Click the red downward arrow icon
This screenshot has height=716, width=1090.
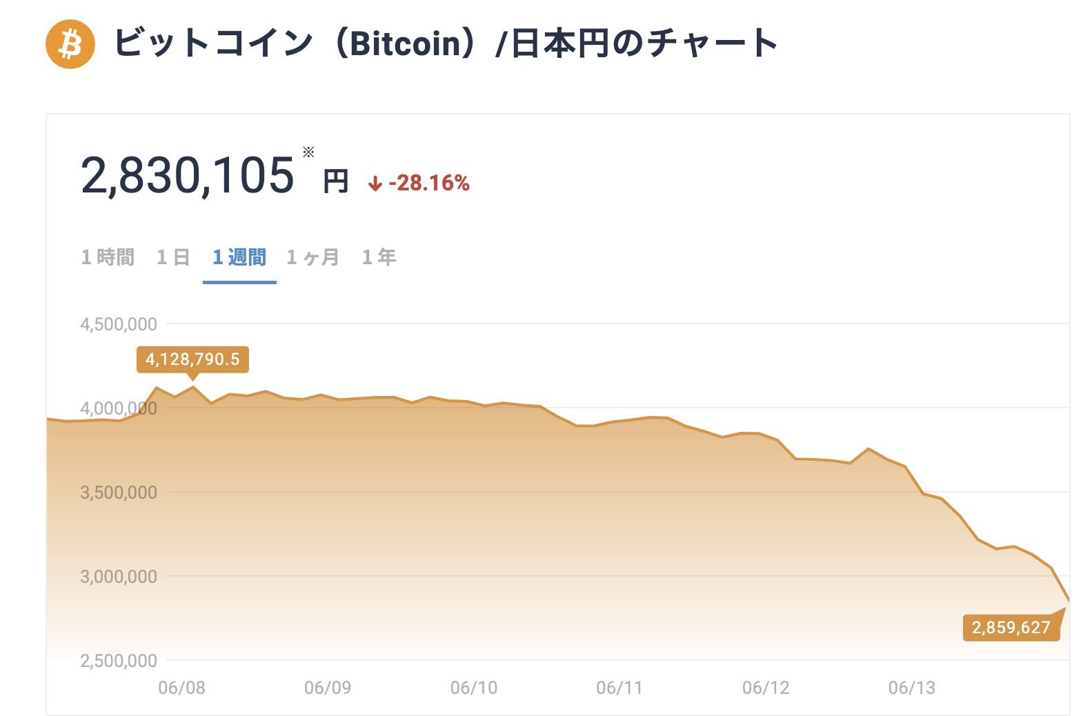pyautogui.click(x=376, y=183)
